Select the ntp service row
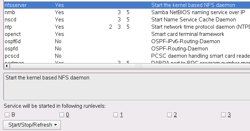The height and width of the screenshot is (131, 250). tap(127, 27)
